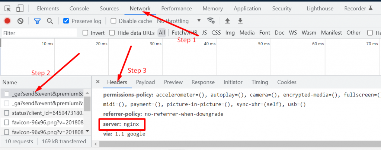Check the Invert filter checkbox
The image size is (381, 150).
86,33
